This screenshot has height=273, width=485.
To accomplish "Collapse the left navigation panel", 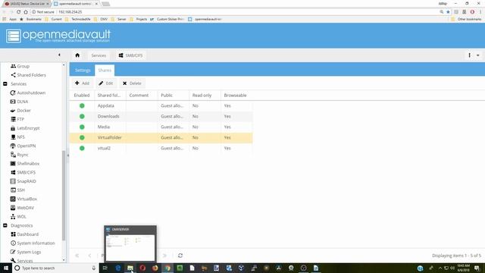I will click(x=59, y=55).
